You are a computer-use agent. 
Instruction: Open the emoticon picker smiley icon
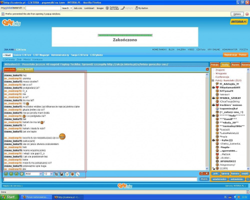[72, 174]
